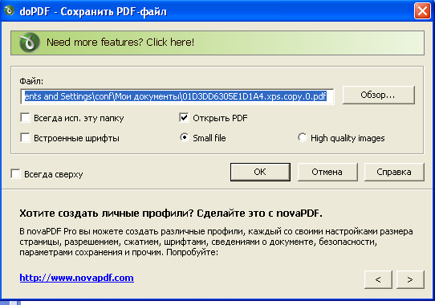435x305 pixels.
Task: Enable the 'Всегда исп. эту папку' checkbox
Action: tap(25, 118)
